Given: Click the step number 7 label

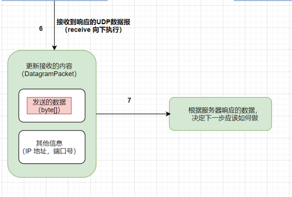Looking at the screenshot, I should [129, 100].
